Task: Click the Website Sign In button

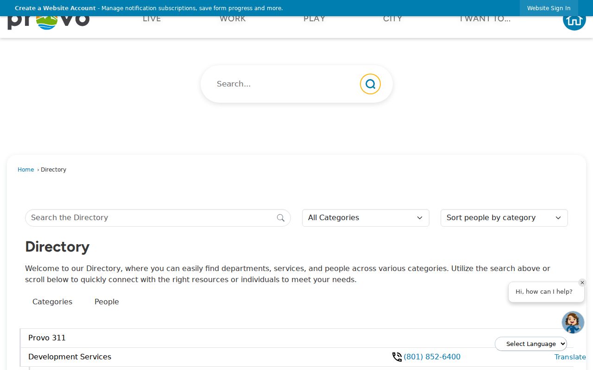Action: click(x=549, y=8)
